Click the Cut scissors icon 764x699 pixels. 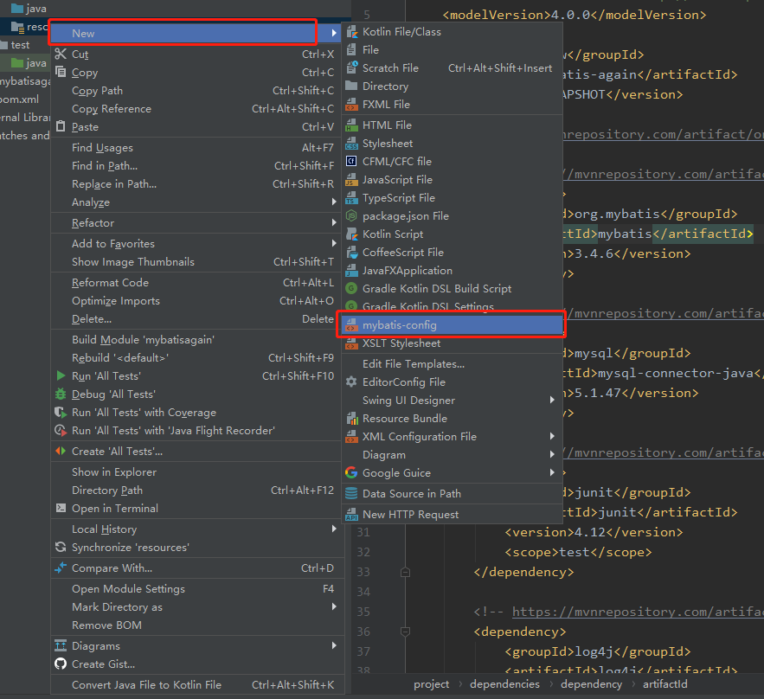coord(61,55)
